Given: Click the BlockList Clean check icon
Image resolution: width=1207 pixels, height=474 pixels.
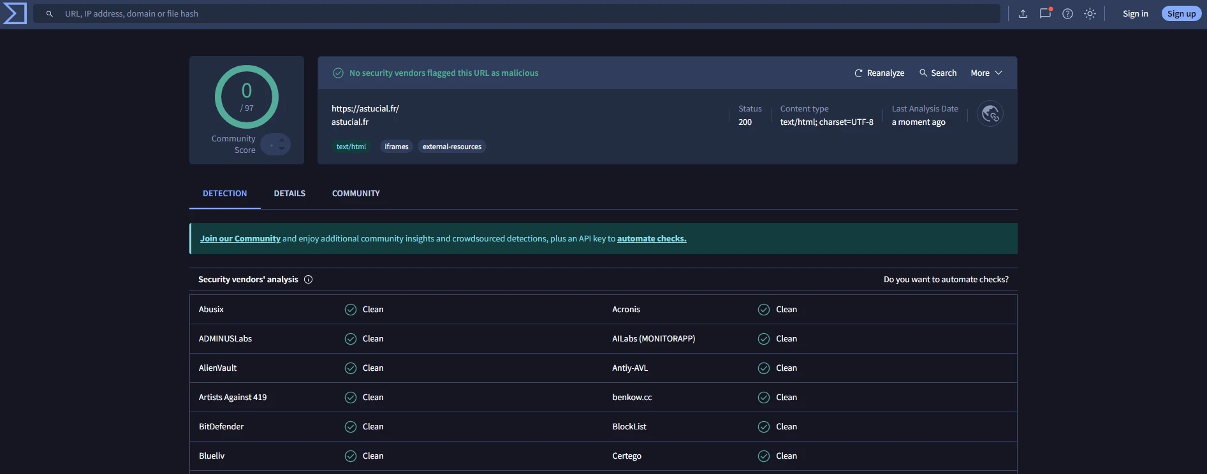Looking at the screenshot, I should click(764, 427).
